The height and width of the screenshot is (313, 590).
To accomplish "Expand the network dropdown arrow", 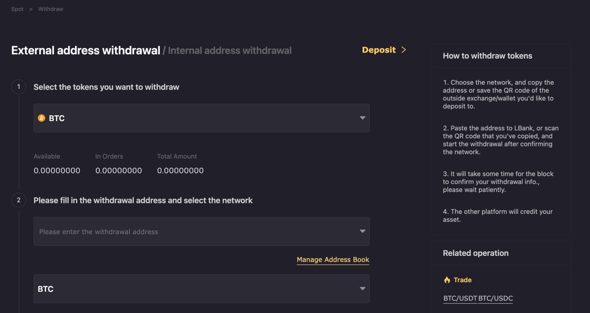I will click(362, 289).
